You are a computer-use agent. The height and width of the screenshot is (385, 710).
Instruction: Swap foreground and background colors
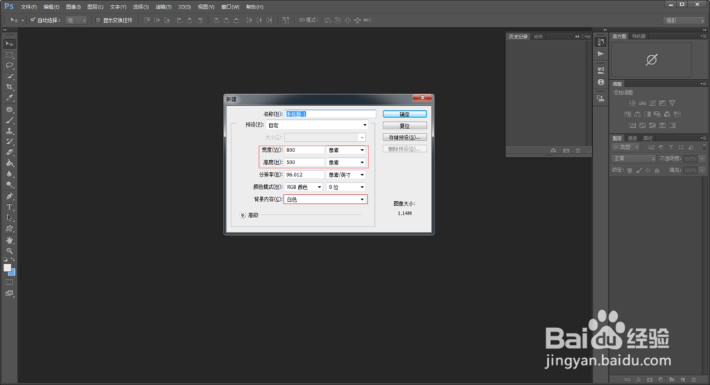[x=13, y=259]
